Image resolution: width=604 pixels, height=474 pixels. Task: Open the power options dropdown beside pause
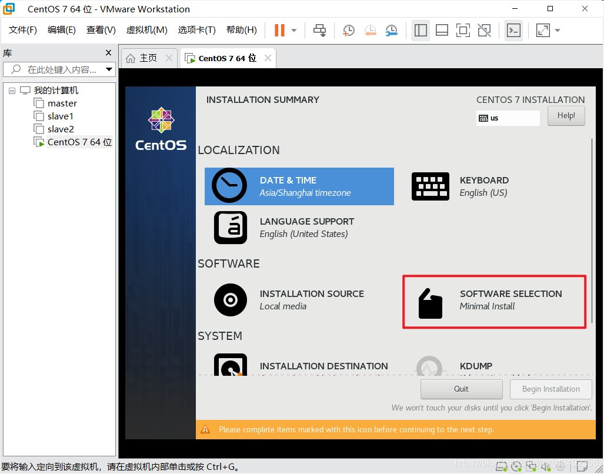pyautogui.click(x=294, y=31)
